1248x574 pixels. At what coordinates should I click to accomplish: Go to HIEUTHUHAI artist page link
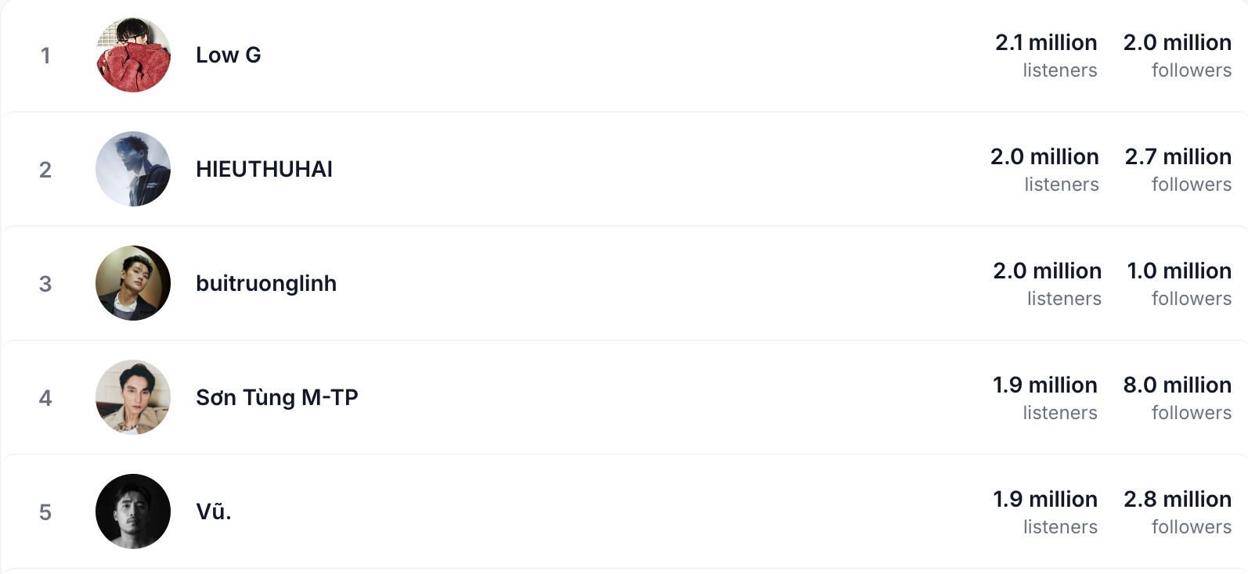[264, 169]
